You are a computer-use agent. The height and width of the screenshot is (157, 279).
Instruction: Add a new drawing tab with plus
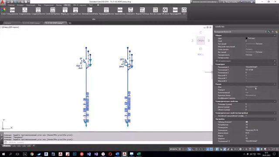70,23
